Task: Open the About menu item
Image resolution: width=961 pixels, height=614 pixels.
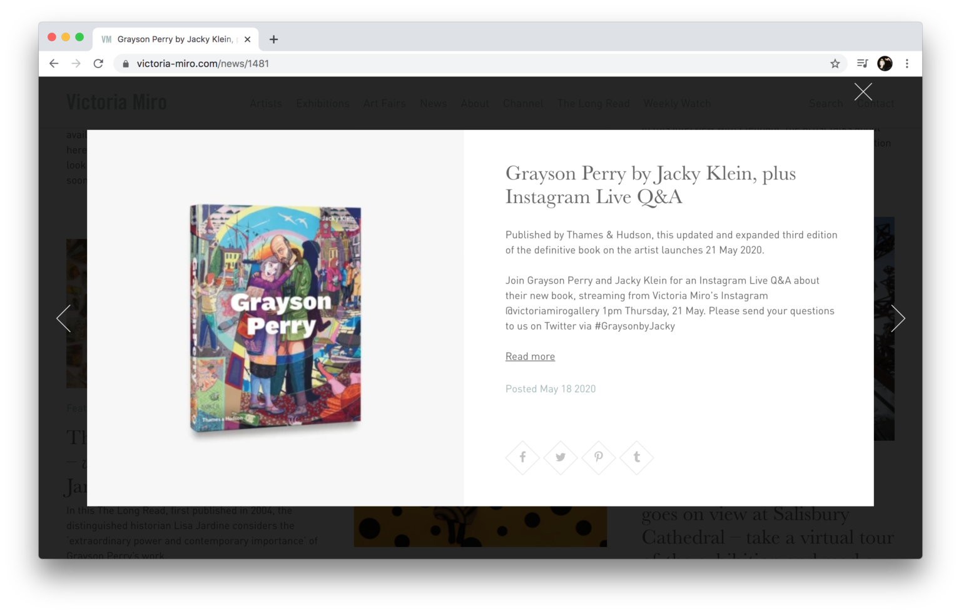Action: tap(475, 103)
